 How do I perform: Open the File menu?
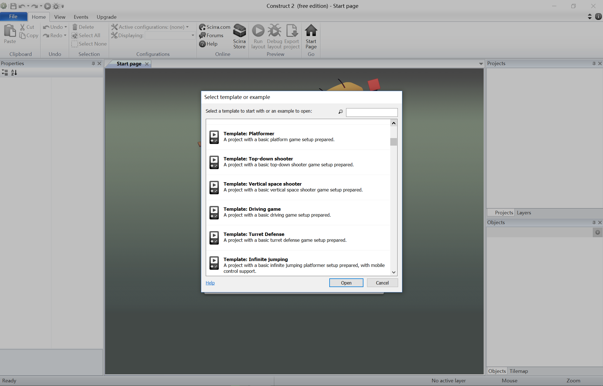pyautogui.click(x=14, y=17)
